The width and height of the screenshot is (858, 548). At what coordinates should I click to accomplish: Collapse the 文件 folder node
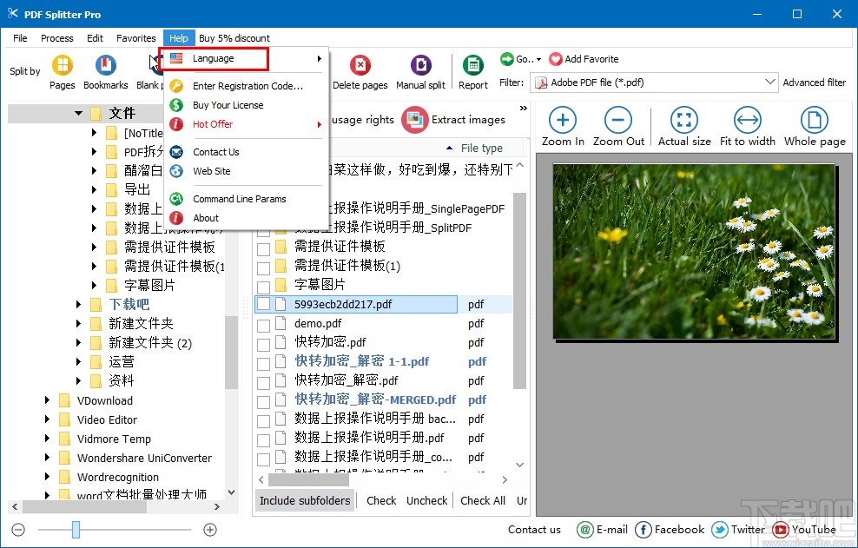pyautogui.click(x=78, y=113)
